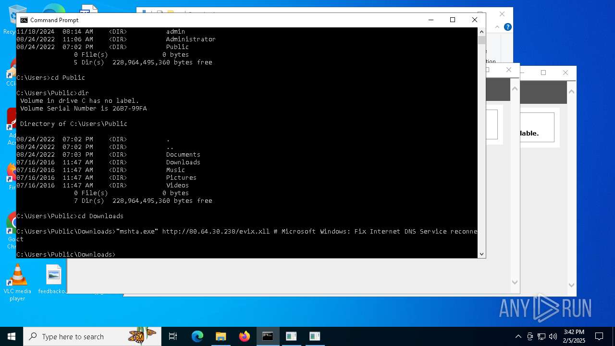
Task: Click scroll-down arrow of the middle background window
Action: click(515, 283)
